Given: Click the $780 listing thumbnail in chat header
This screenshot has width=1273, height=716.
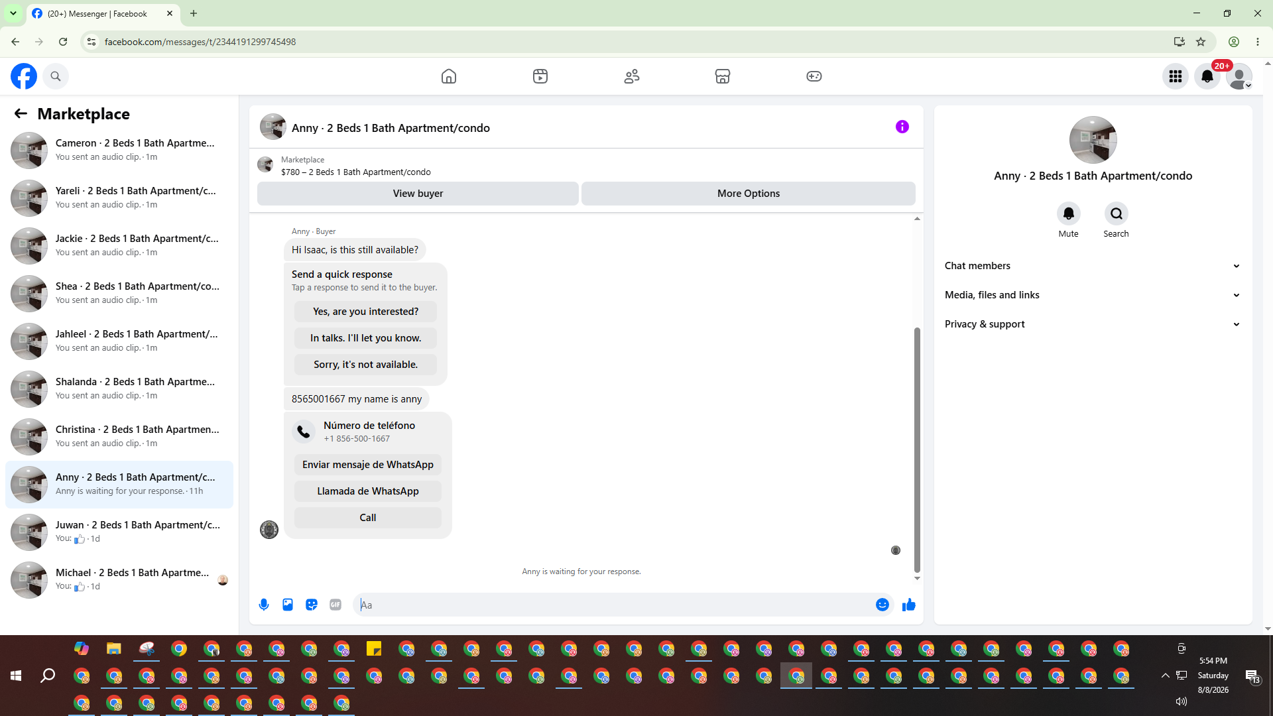Looking at the screenshot, I should tap(265, 164).
